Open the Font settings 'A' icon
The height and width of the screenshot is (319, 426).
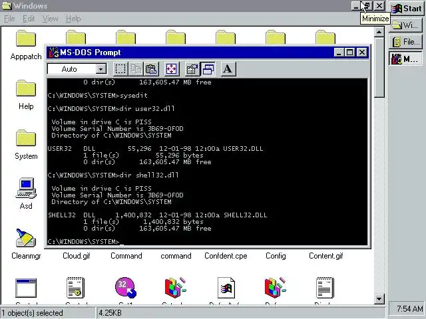(x=228, y=69)
